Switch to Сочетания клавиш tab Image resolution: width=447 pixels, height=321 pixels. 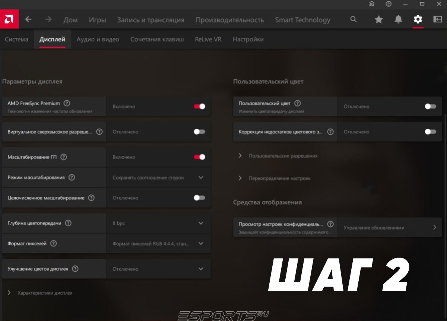157,39
